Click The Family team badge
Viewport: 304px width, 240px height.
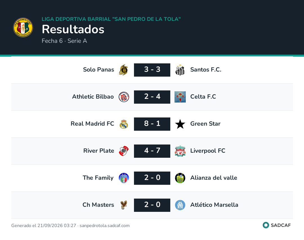124,178
